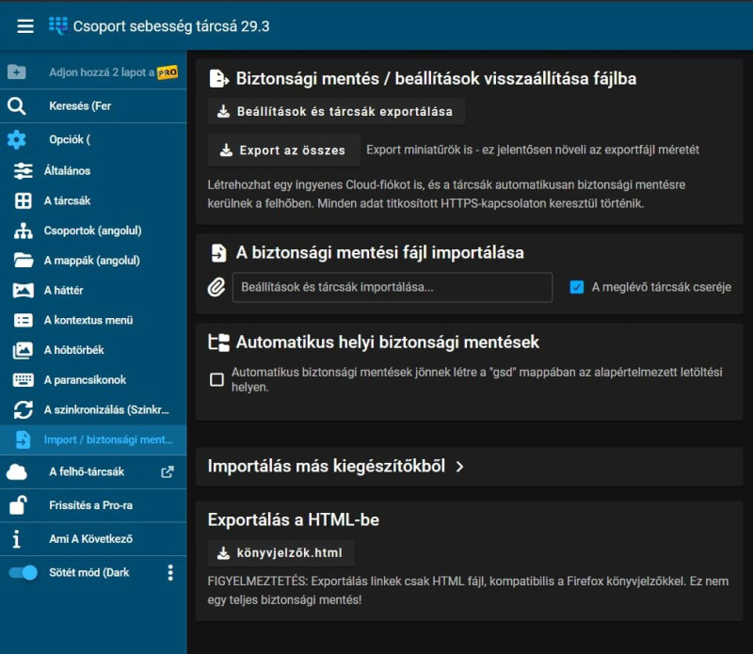
Task: Click the cloud dials icon
Action: coord(17,471)
